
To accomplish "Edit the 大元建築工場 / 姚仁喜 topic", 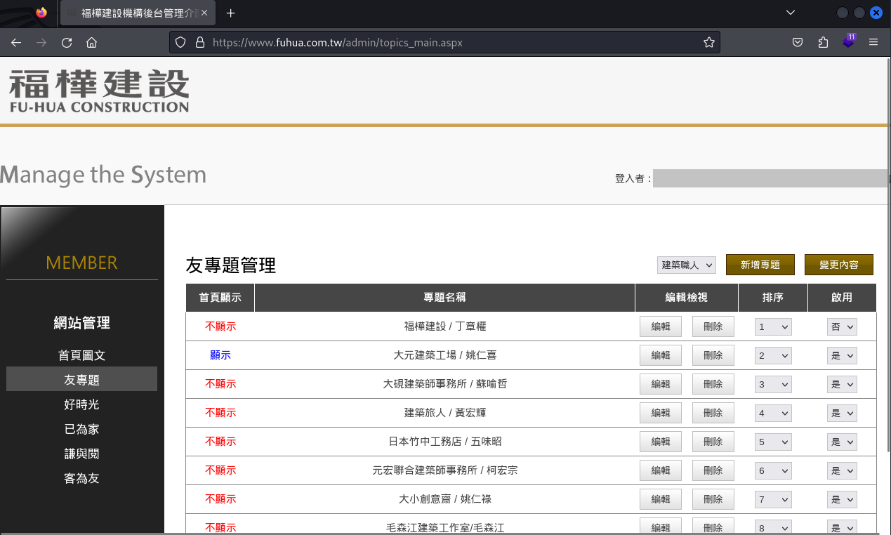I will (x=661, y=355).
